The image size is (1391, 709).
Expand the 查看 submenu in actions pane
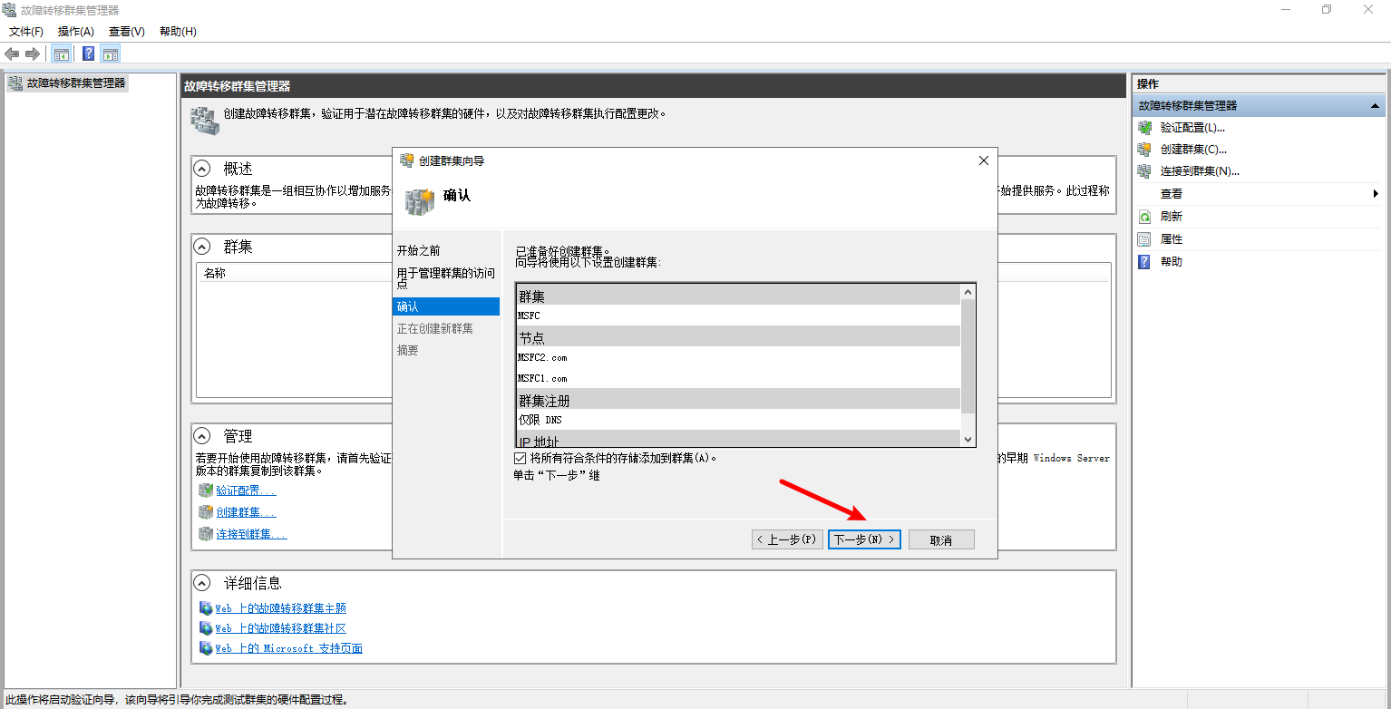pos(1375,194)
